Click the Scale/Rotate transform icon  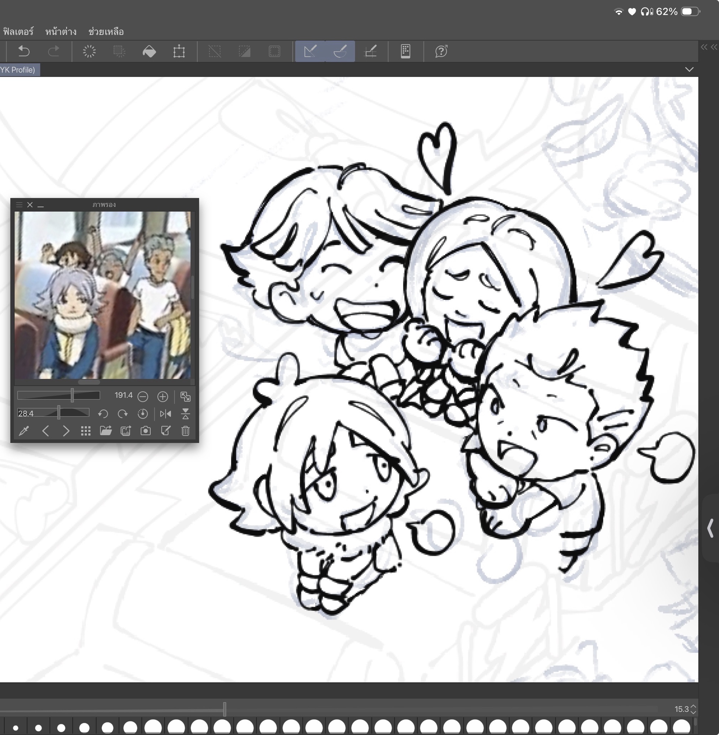(179, 51)
